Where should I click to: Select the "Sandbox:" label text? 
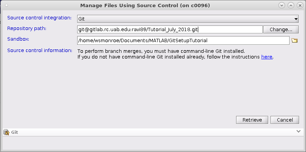pos(18,39)
